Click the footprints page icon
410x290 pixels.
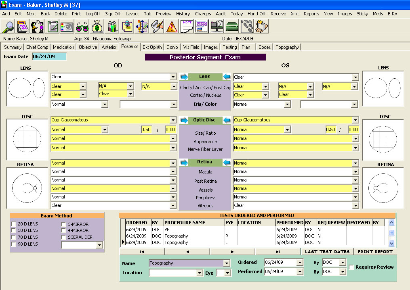[246, 27]
